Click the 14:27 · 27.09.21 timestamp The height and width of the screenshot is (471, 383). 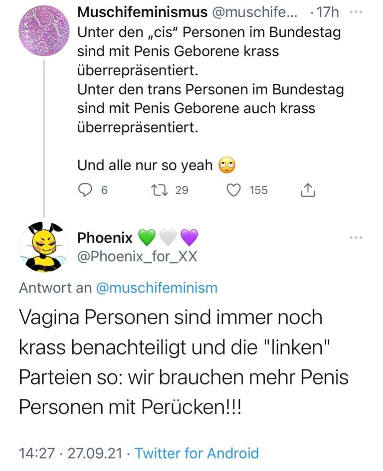tap(71, 453)
